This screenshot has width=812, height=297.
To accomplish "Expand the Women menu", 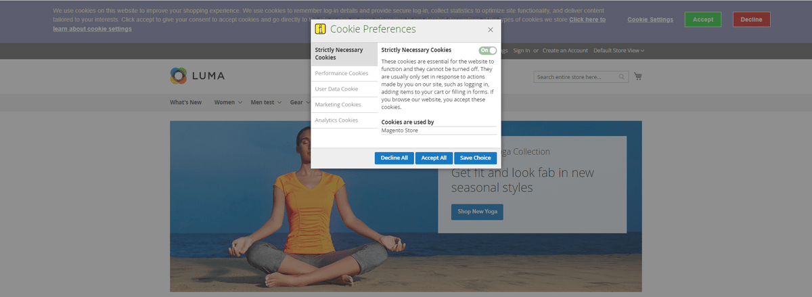I will click(228, 102).
